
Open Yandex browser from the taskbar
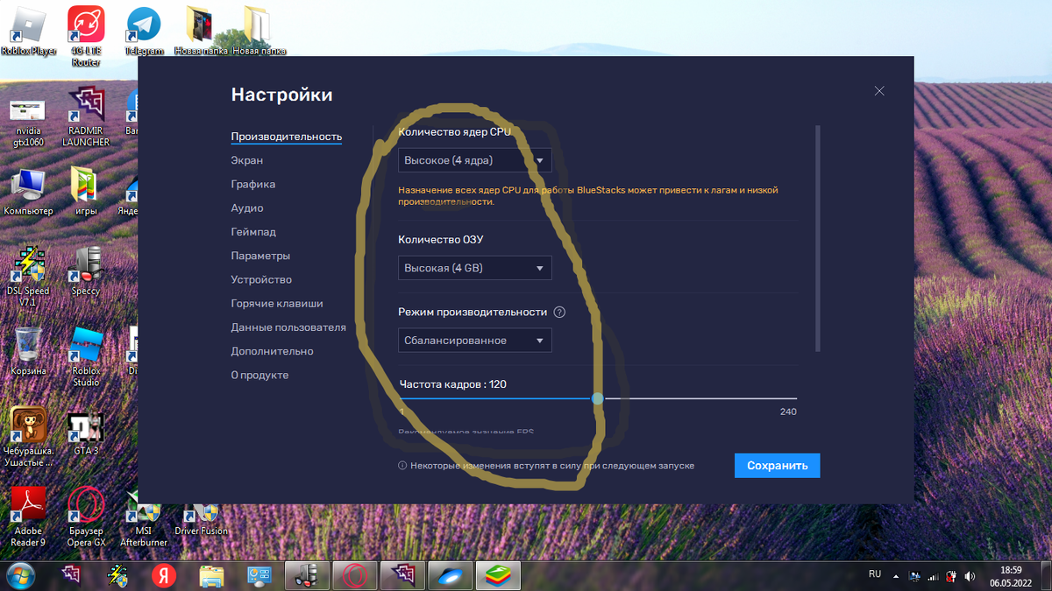[164, 575]
